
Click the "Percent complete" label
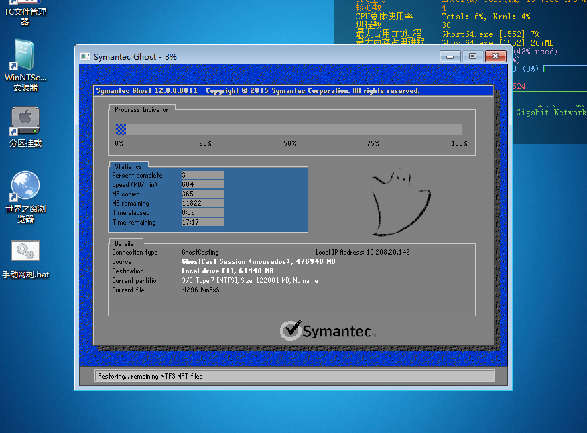coord(137,176)
